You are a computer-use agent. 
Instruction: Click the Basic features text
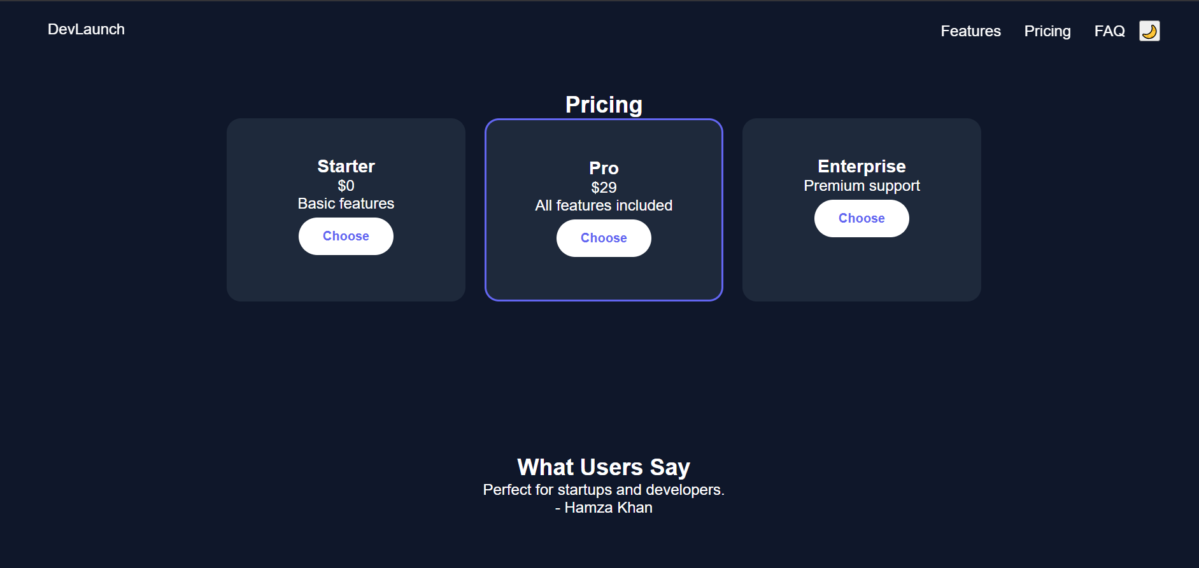click(346, 204)
